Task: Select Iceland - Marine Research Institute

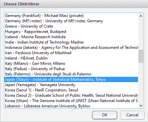Action: click(71, 37)
